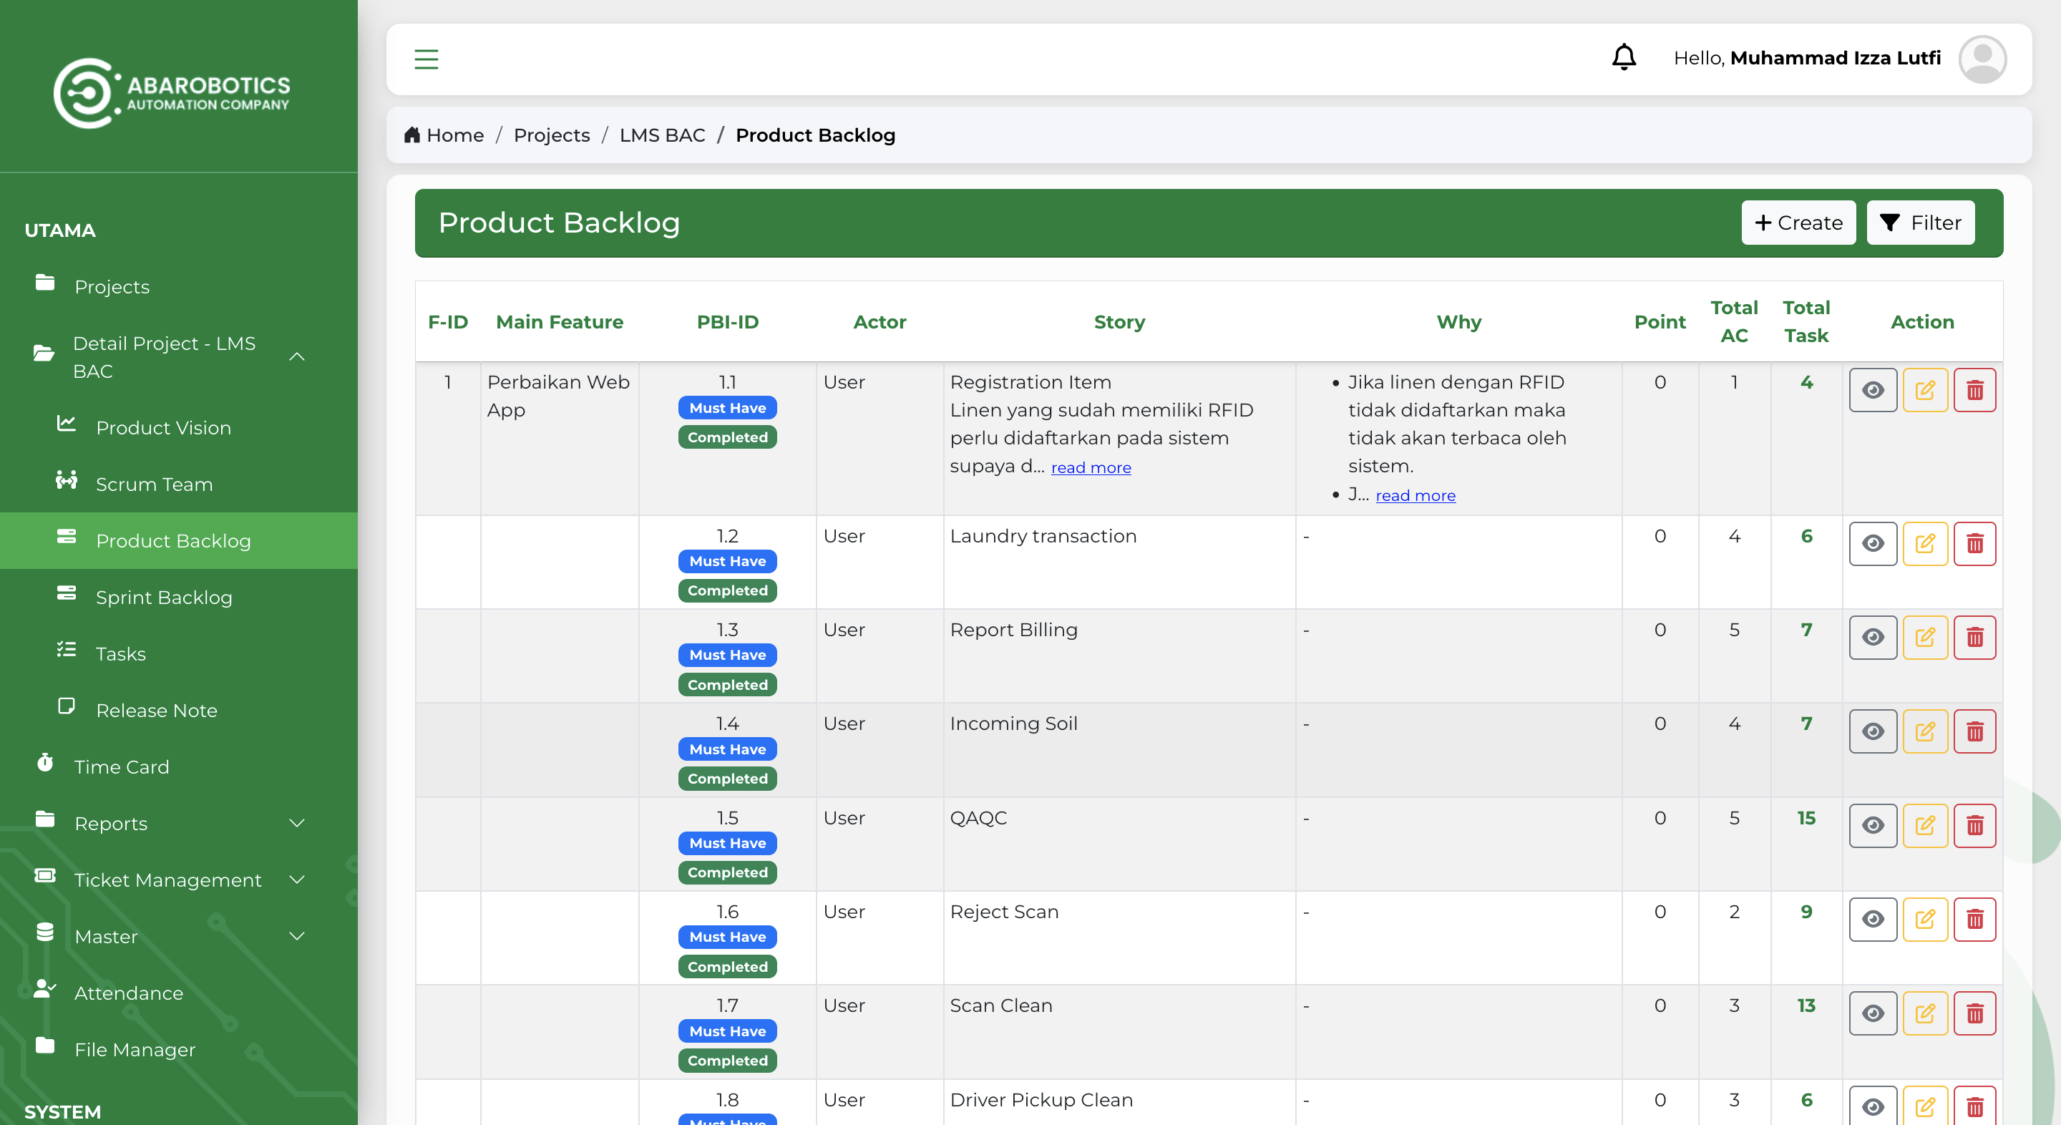Delete the QAQC entry
The width and height of the screenshot is (2061, 1125).
click(1974, 826)
